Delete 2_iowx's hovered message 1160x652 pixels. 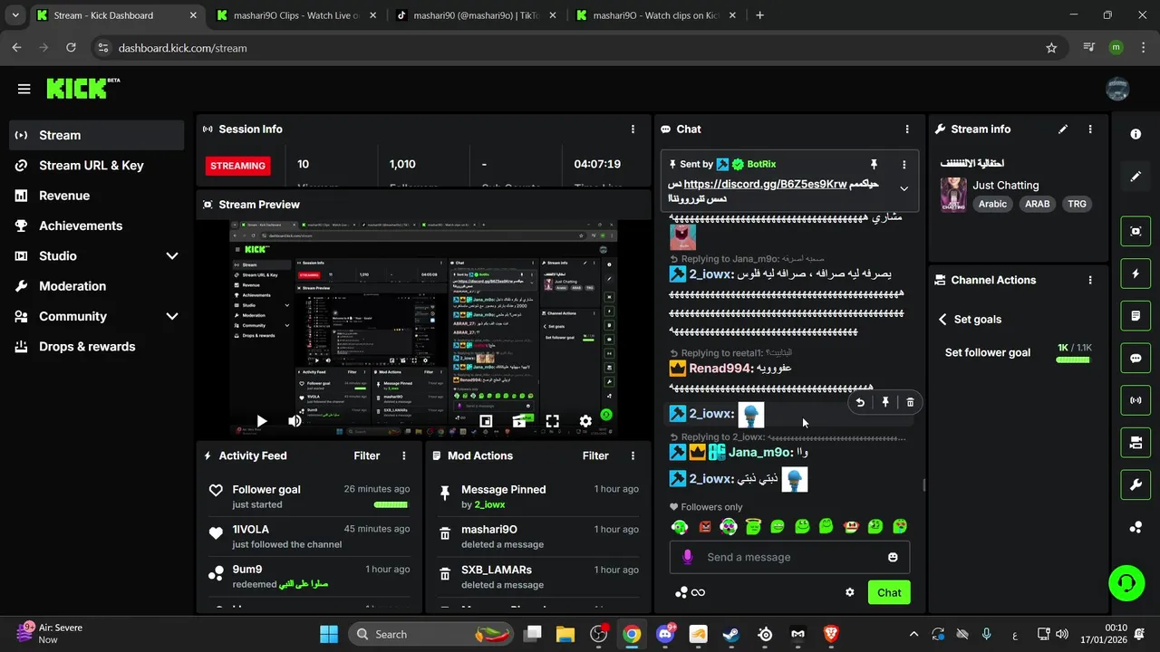tap(910, 402)
